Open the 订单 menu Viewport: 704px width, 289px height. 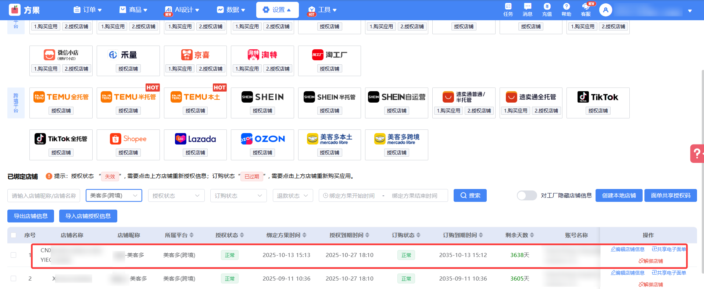click(87, 10)
